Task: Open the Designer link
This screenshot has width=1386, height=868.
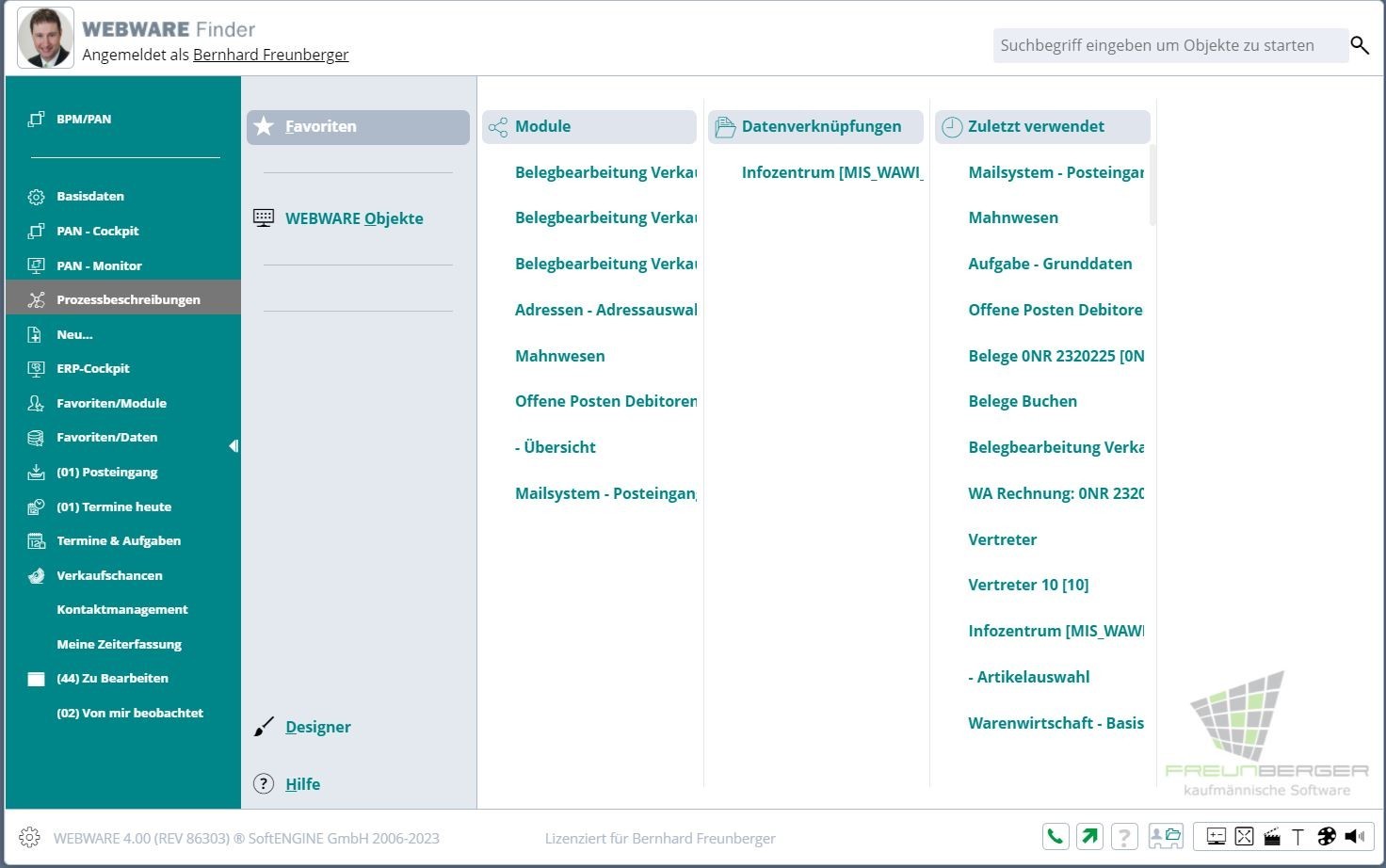Action: click(318, 727)
